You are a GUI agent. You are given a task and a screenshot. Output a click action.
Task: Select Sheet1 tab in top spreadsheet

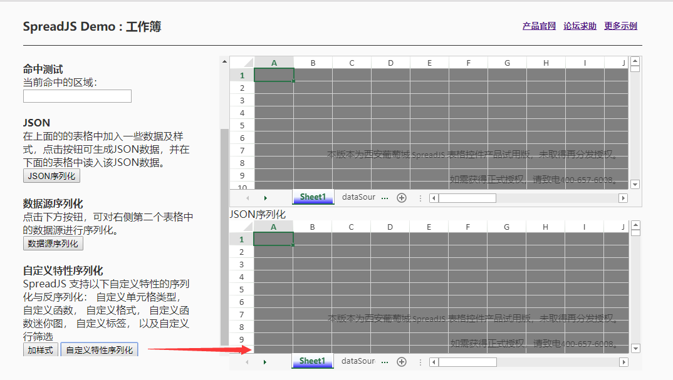(x=313, y=197)
